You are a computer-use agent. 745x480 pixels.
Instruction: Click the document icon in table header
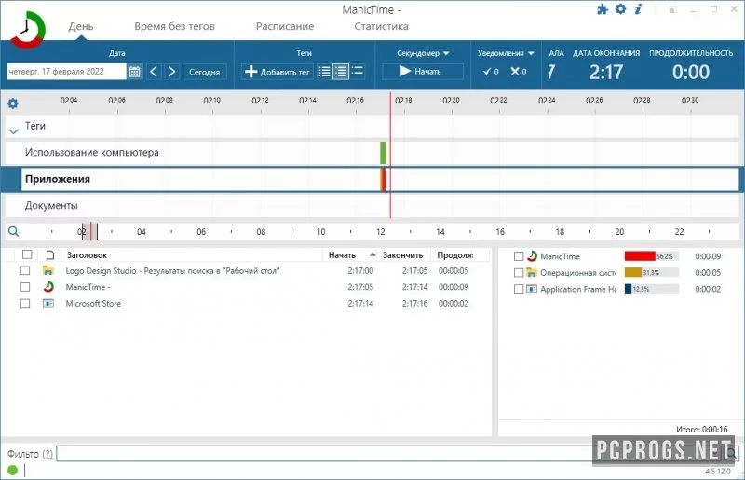(x=50, y=255)
